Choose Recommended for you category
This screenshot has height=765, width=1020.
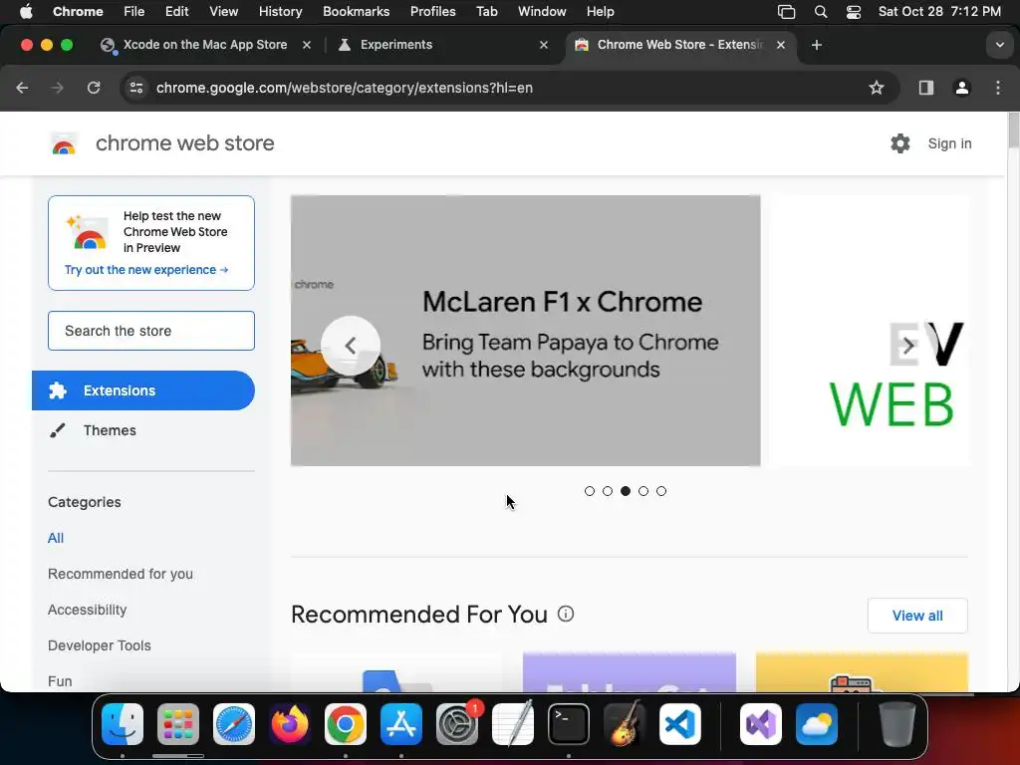click(121, 575)
